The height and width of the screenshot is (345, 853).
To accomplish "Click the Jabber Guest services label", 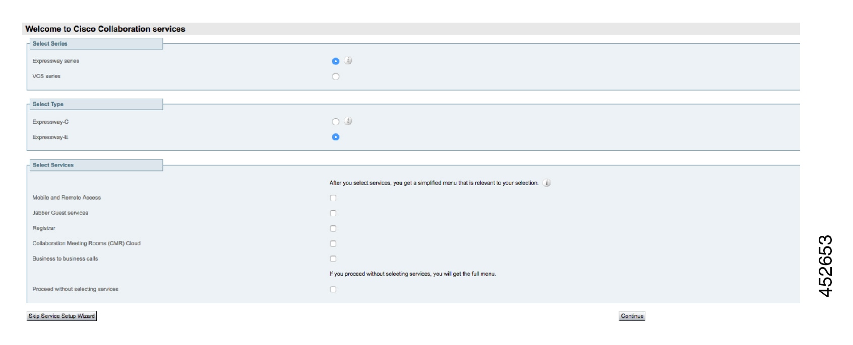I will (60, 213).
